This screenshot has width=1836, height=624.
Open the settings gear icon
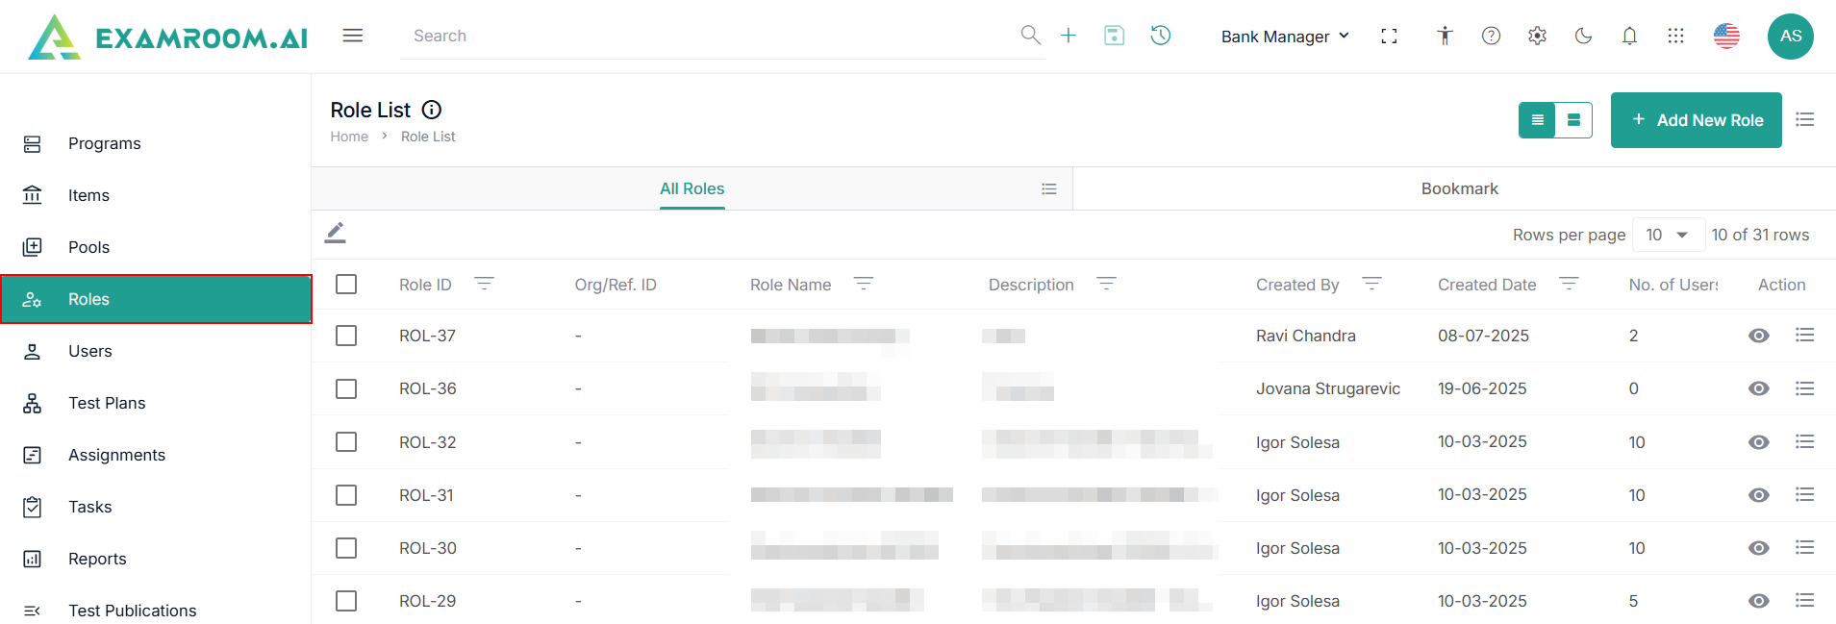(1537, 36)
